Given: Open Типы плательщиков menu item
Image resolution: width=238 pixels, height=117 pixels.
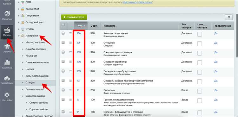Looking at the screenshot, I should [37, 76].
